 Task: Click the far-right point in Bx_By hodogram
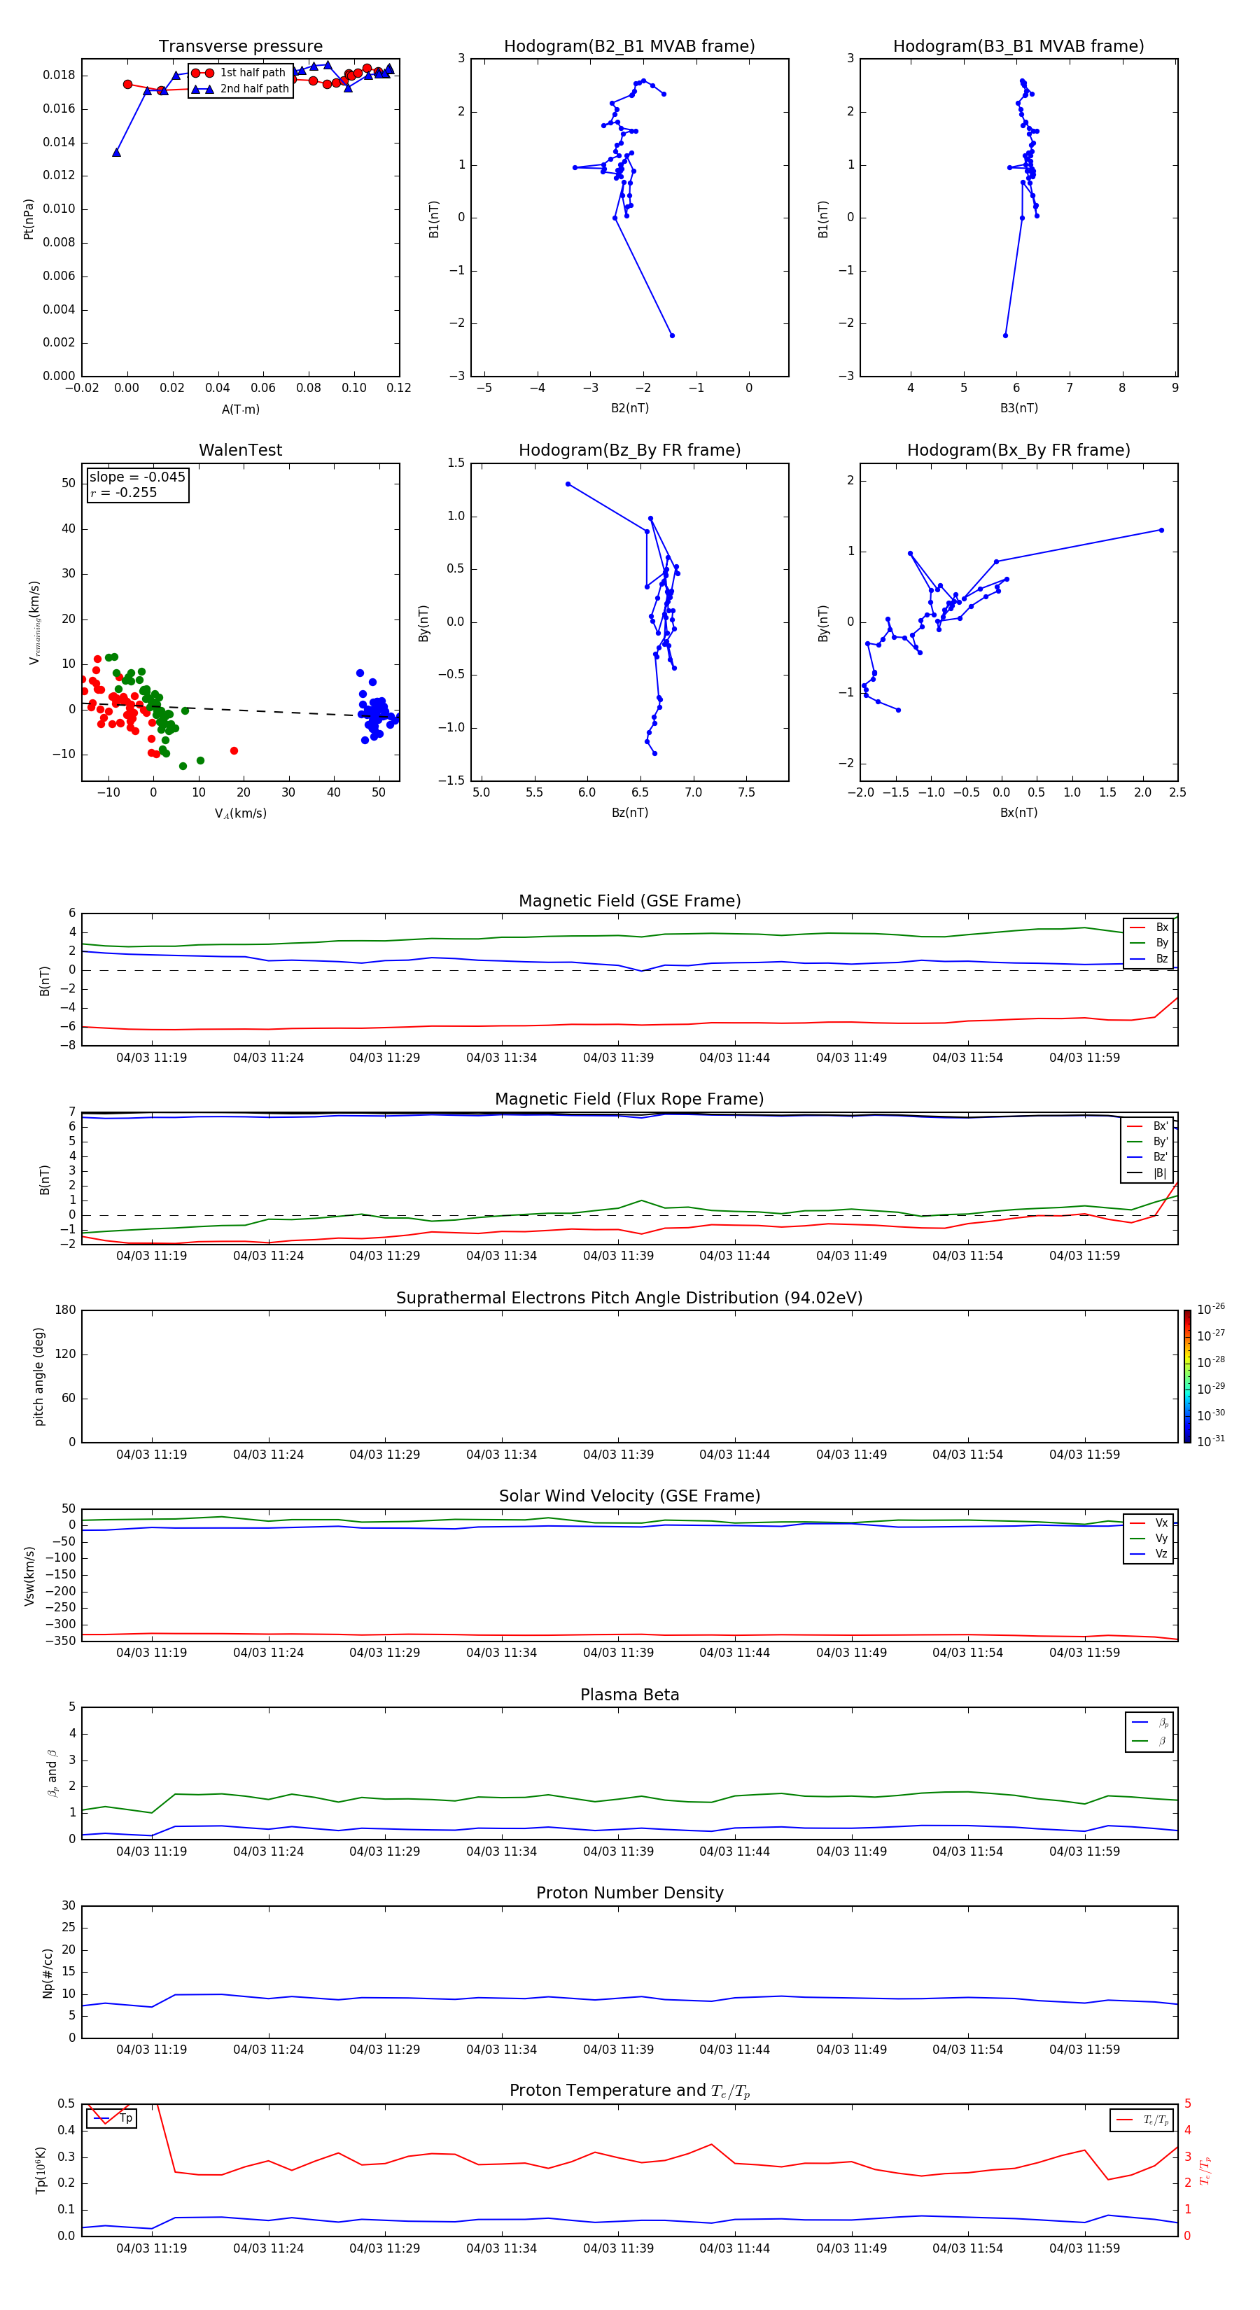tap(1161, 530)
